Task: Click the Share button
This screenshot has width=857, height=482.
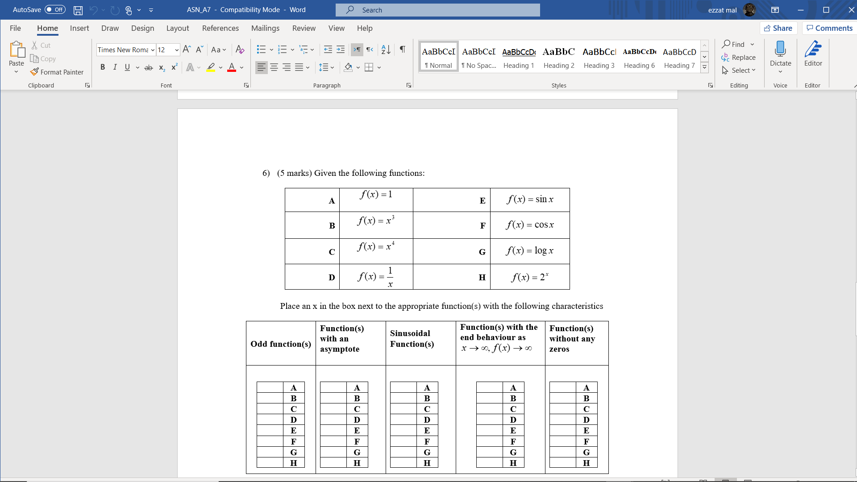Action: coord(778,28)
